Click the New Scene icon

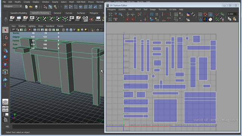(x=26, y=7)
